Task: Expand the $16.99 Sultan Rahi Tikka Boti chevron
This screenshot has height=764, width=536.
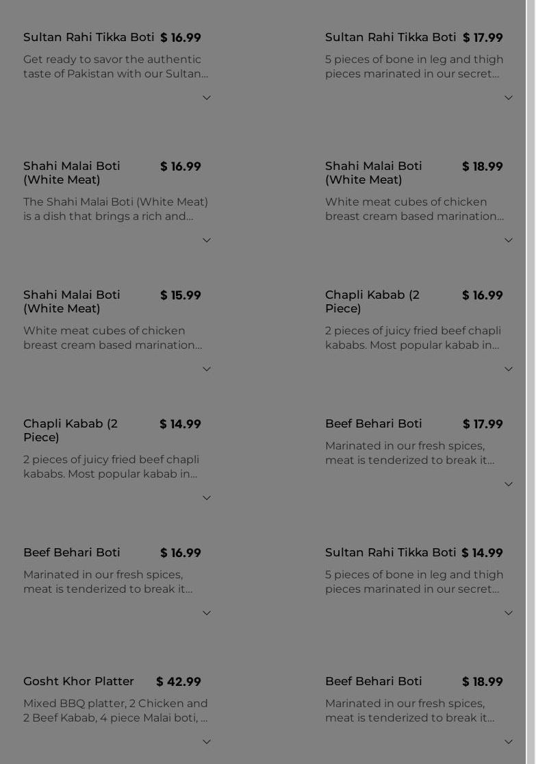Action: point(207,98)
